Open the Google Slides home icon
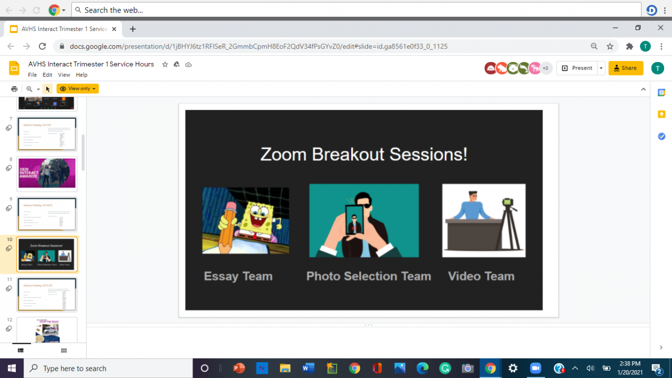Viewport: 672px width, 378px height. coord(14,68)
